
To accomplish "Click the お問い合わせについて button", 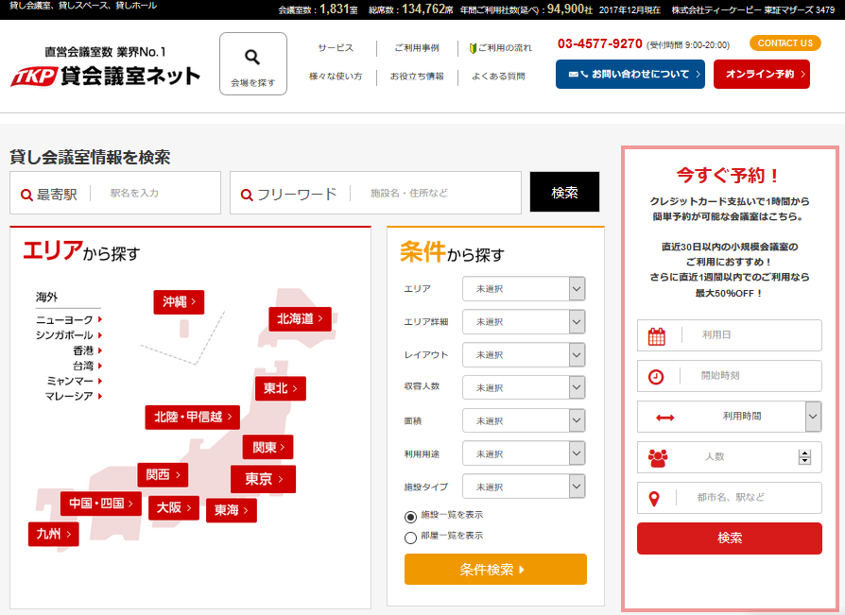I will (630, 75).
